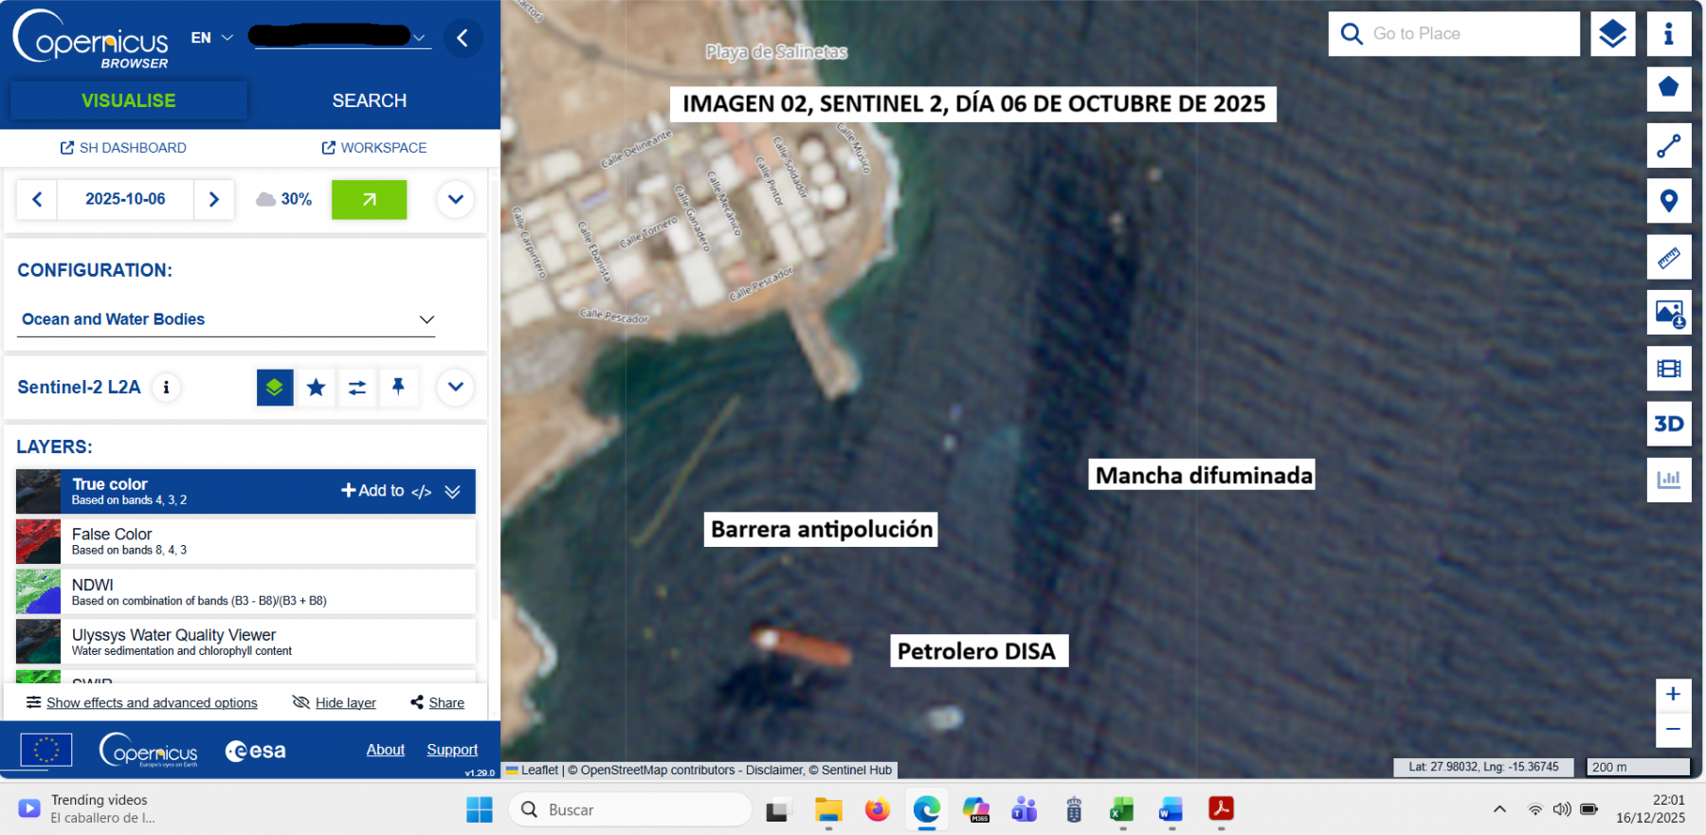The image size is (1706, 835).
Task: Open the timelapse film icon
Action: [1668, 369]
